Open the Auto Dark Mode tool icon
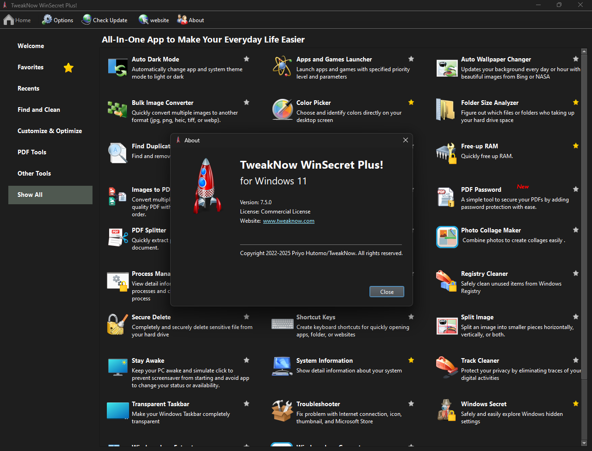 coord(118,67)
